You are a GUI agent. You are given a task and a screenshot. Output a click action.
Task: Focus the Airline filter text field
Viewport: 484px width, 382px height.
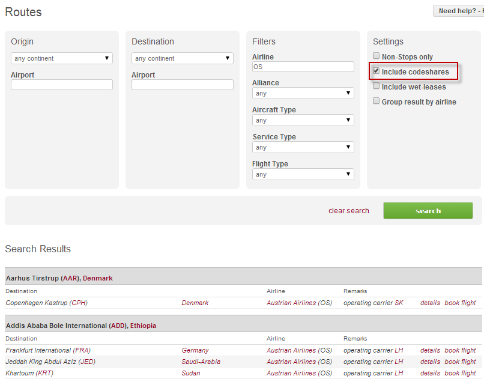pos(303,67)
